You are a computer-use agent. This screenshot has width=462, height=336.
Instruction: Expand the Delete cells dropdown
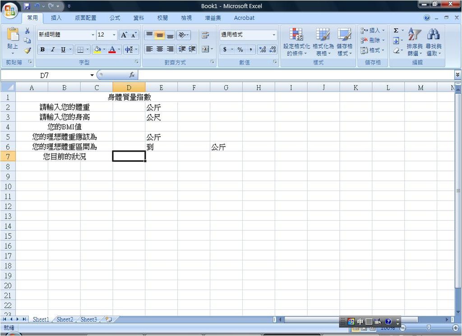pos(383,40)
